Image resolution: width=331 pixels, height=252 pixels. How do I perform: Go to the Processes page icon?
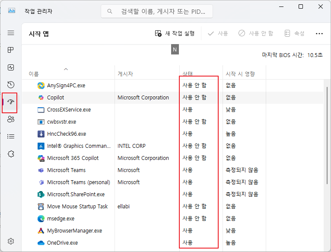click(x=10, y=50)
